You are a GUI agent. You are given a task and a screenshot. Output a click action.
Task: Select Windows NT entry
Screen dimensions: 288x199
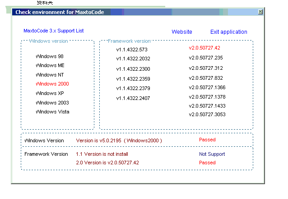click(50, 75)
